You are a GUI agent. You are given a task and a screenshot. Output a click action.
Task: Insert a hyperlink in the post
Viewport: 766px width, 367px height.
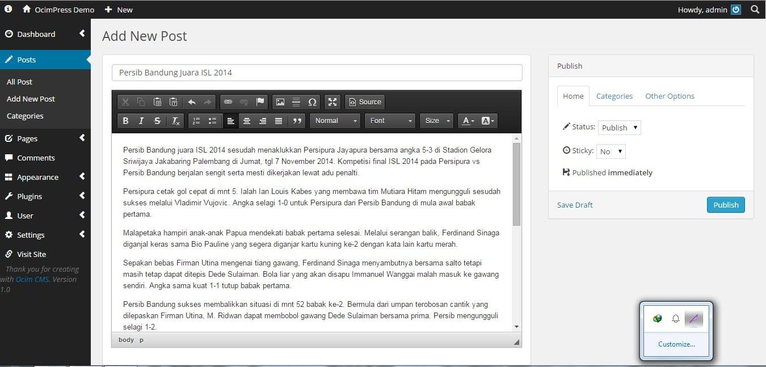[x=228, y=102]
